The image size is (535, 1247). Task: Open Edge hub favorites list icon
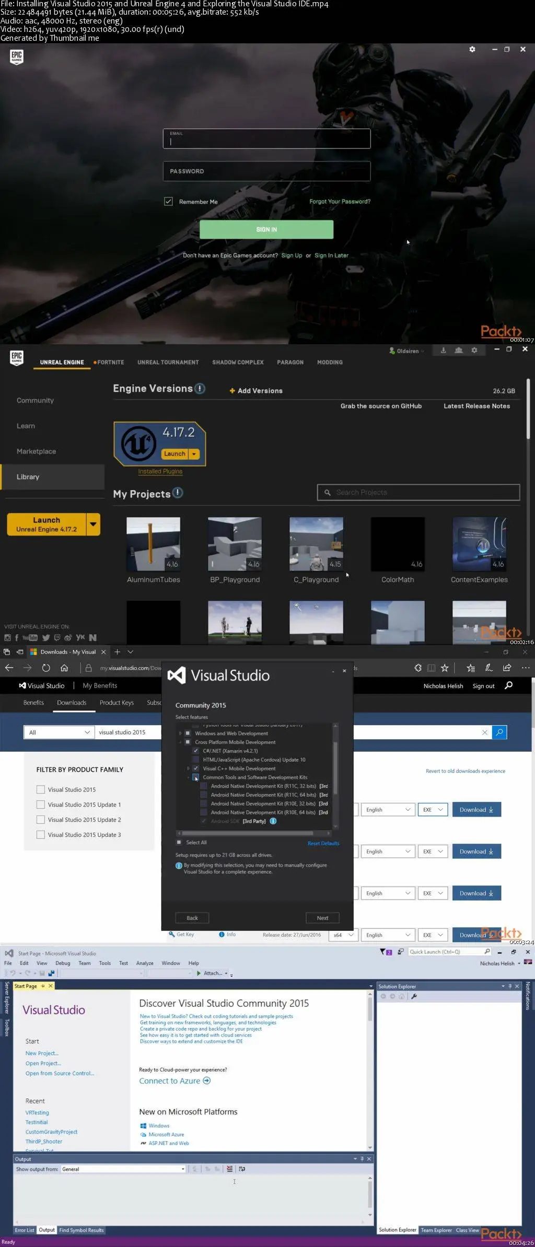(x=471, y=668)
